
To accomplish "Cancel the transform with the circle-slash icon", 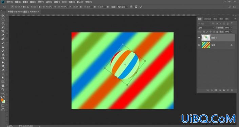I will [x=136, y=7].
